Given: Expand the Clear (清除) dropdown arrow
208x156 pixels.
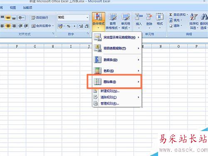Looking at the screenshot, I should click(x=181, y=26).
